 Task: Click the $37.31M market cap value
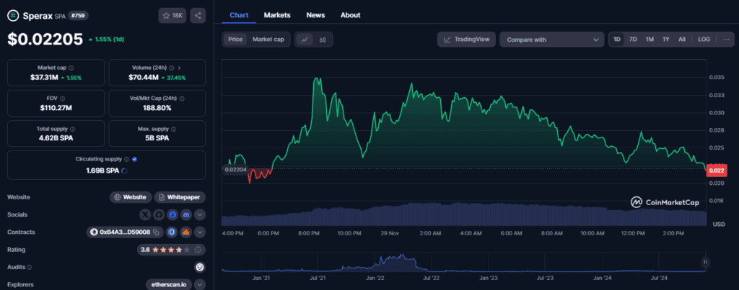pyautogui.click(x=43, y=77)
